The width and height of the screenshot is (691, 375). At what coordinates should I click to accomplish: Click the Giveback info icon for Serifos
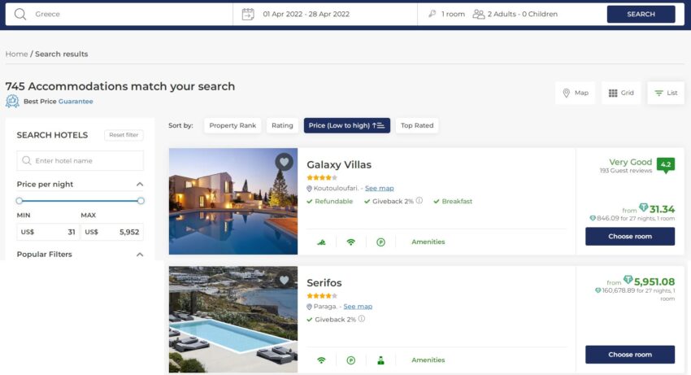click(362, 319)
